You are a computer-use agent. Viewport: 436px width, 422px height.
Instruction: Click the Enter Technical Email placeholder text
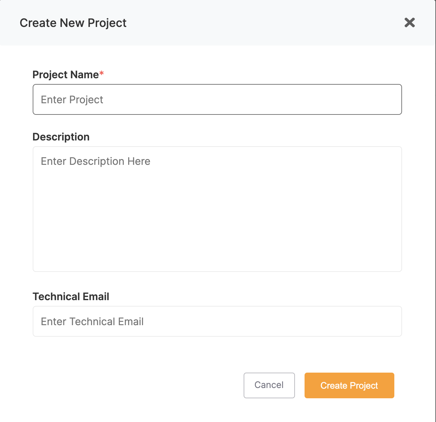click(92, 322)
